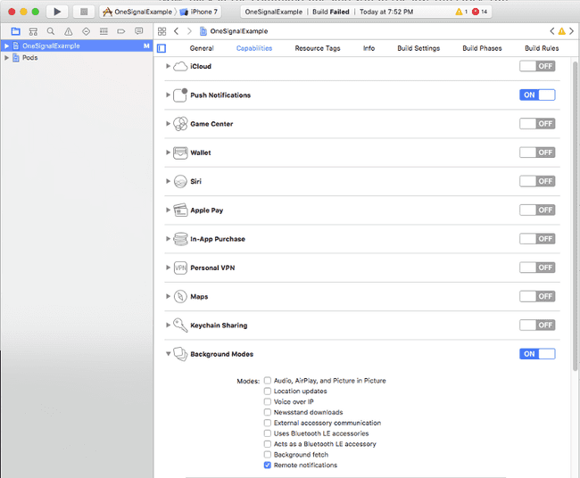Open the Build Rules tab

542,48
